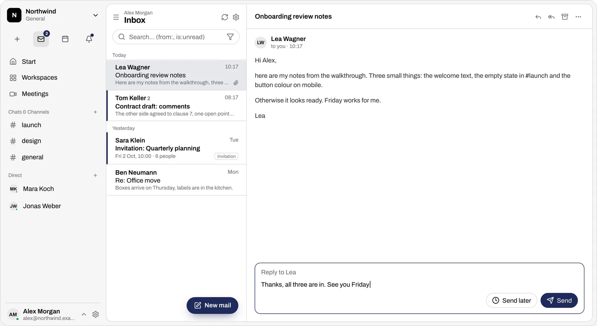Image resolution: width=597 pixels, height=326 pixels.
Task: Click the New mail button
Action: (212, 306)
